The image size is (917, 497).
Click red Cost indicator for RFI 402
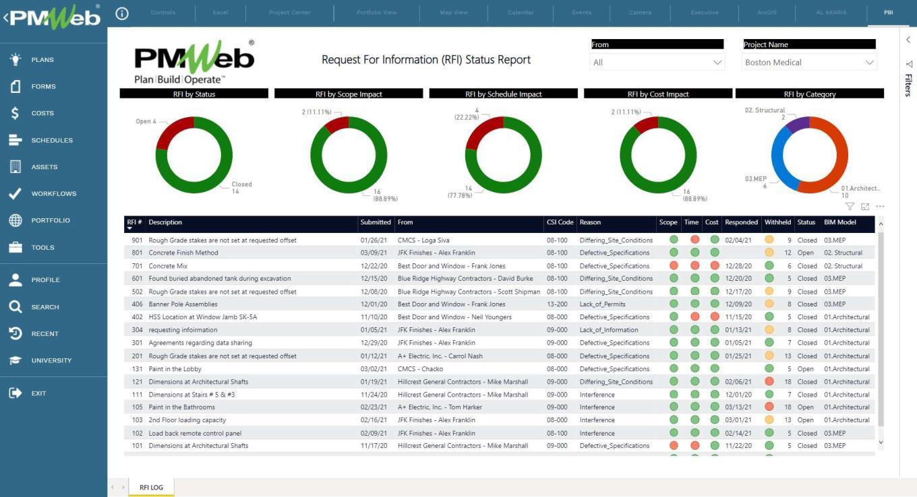715,317
